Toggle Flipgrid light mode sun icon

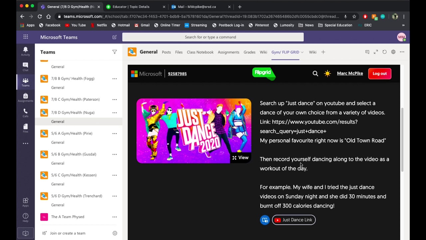[327, 74]
